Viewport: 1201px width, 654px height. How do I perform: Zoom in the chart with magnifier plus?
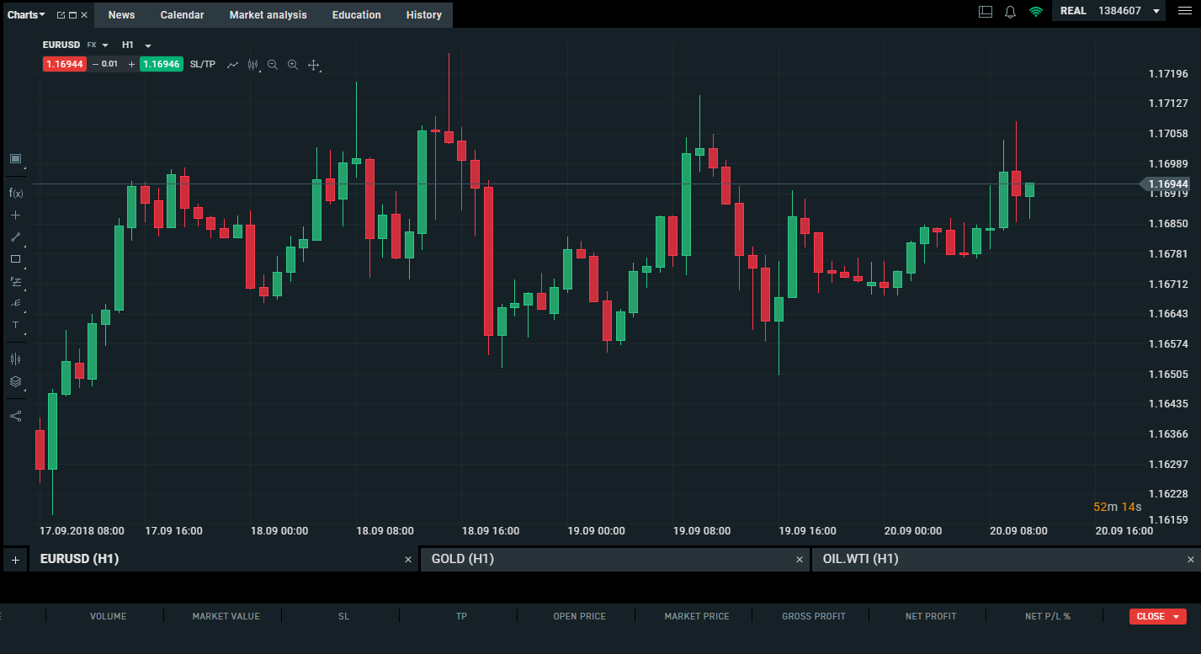coord(293,65)
